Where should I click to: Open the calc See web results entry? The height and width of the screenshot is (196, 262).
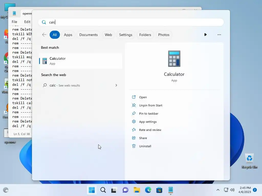tap(80, 85)
